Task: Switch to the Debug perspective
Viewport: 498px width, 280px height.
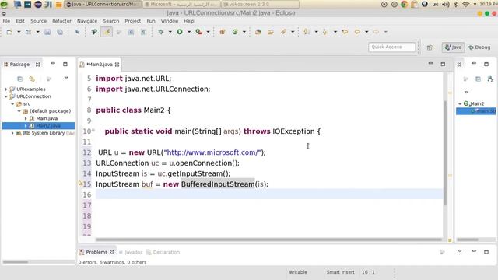Action: 479,47
